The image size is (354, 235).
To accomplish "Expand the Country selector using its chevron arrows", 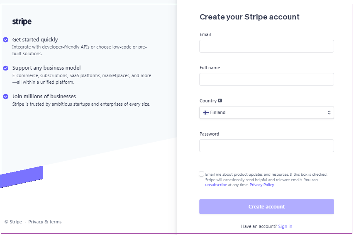I will pos(329,112).
